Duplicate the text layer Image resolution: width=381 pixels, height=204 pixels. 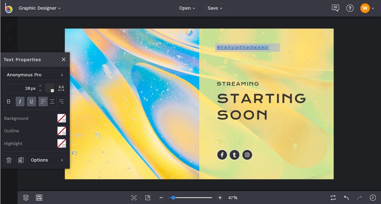pyautogui.click(x=21, y=160)
